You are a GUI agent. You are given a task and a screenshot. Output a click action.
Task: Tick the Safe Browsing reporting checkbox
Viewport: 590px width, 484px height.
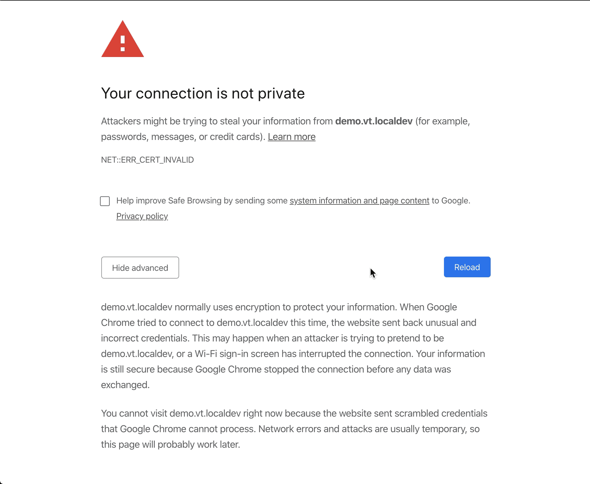pos(105,201)
